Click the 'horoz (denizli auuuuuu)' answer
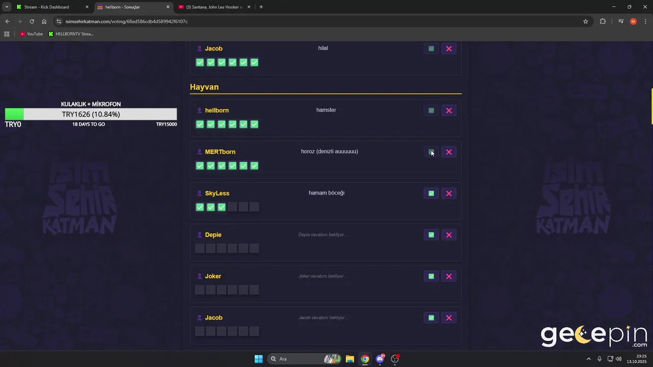653x367 pixels. click(x=330, y=151)
